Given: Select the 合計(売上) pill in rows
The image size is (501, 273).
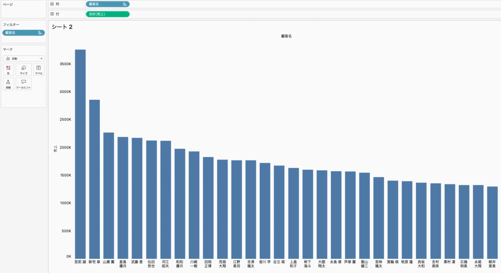Looking at the screenshot, I should click(107, 14).
